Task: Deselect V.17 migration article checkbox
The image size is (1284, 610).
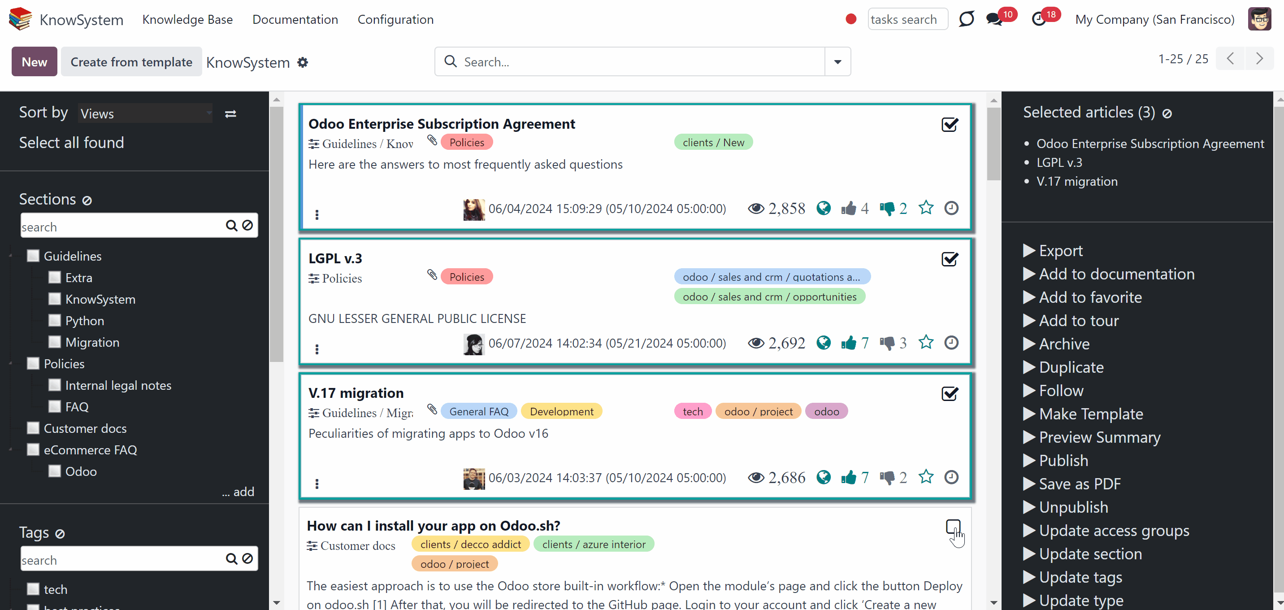Action: point(950,393)
